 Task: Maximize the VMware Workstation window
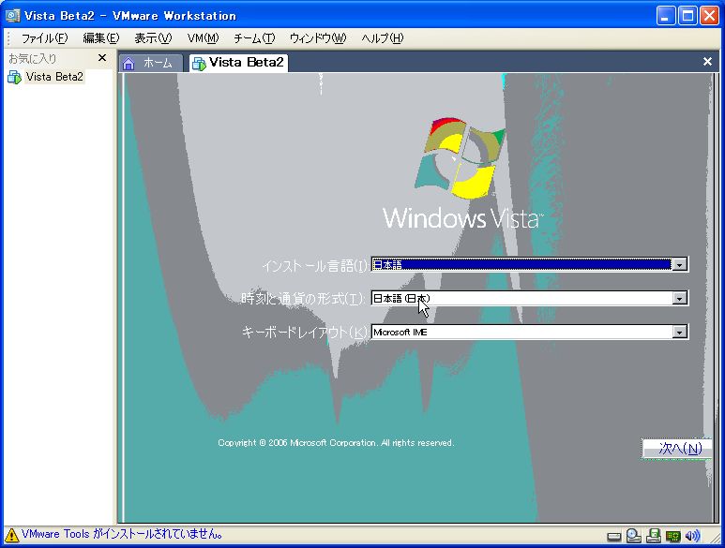click(x=687, y=16)
